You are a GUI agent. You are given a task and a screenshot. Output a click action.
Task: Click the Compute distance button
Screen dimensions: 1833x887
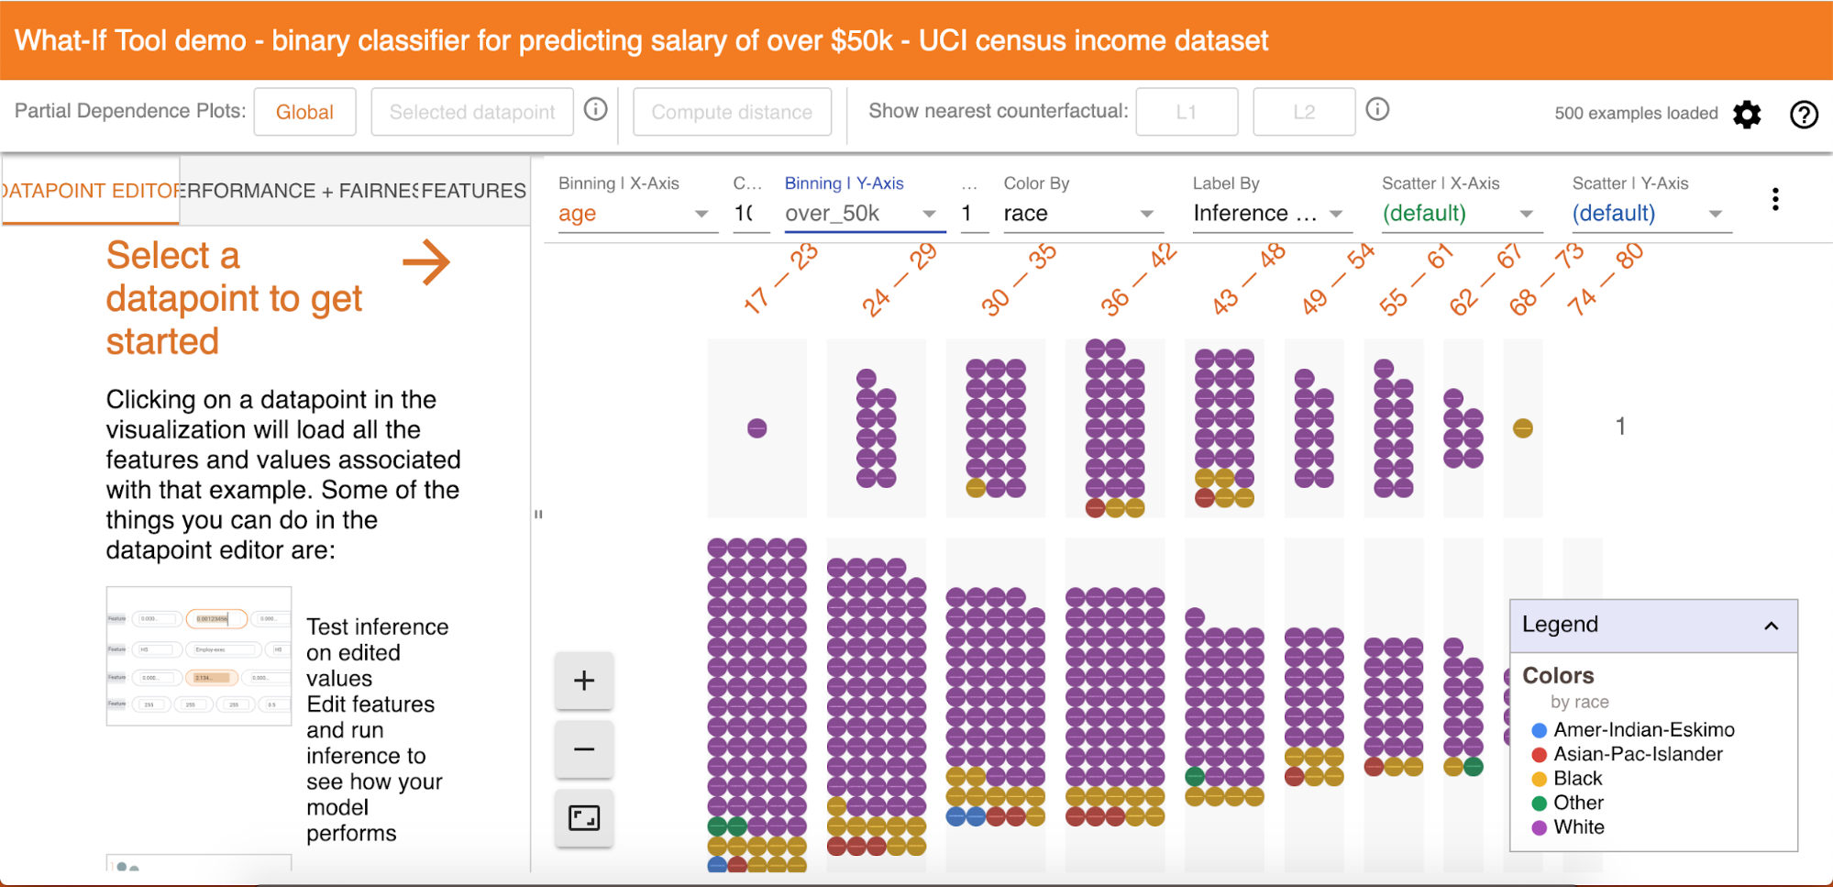click(732, 112)
